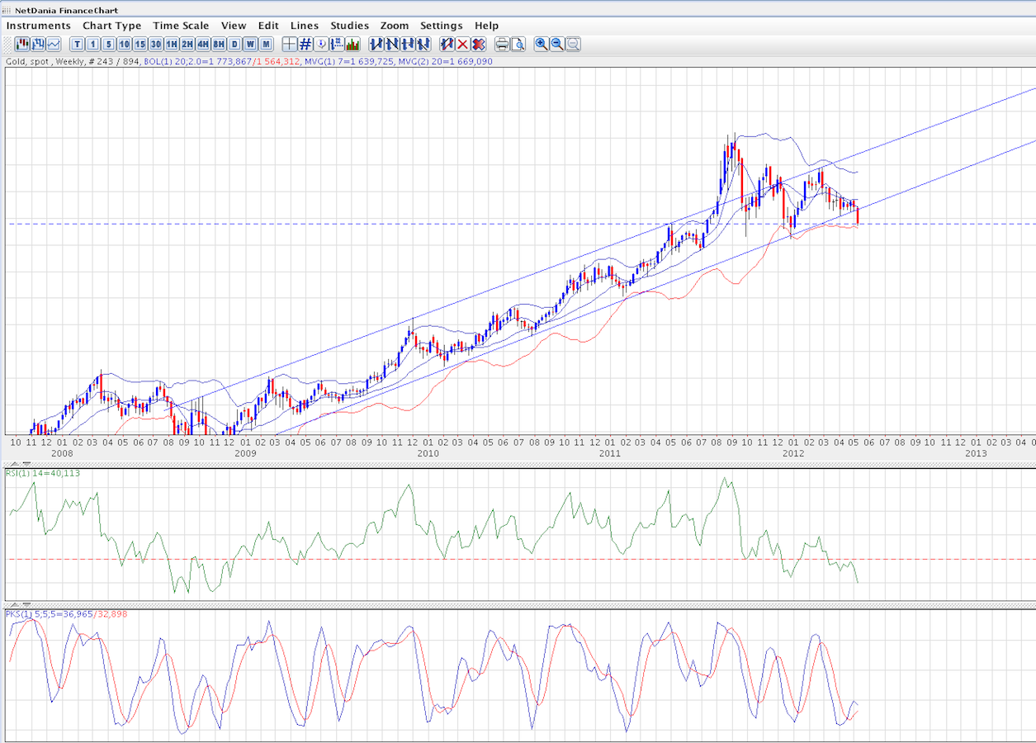This screenshot has height=743, width=1036.
Task: Click the zoom in magnifier icon
Action: 542,44
